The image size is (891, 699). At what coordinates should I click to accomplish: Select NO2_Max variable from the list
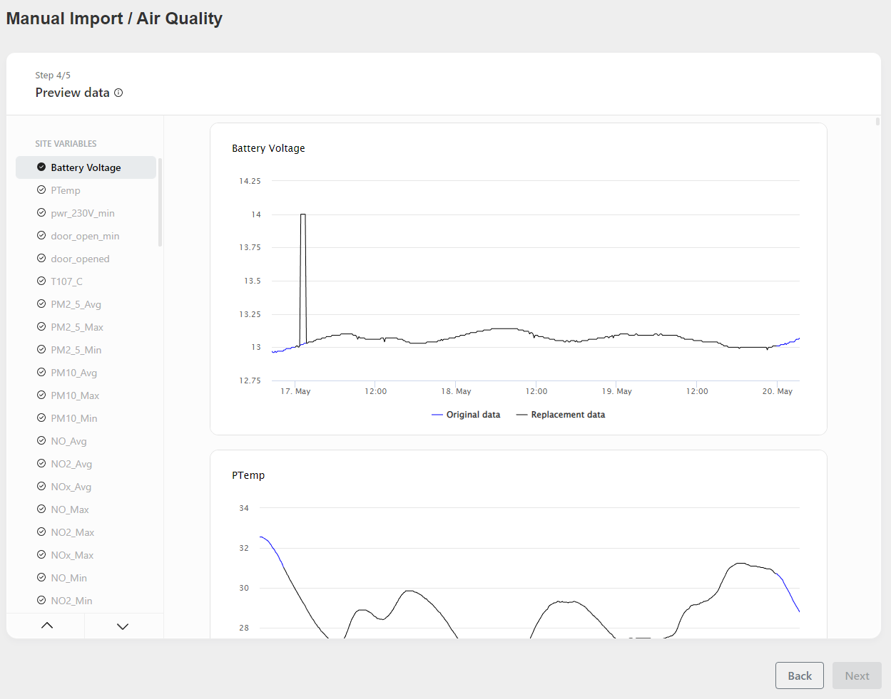(x=72, y=532)
